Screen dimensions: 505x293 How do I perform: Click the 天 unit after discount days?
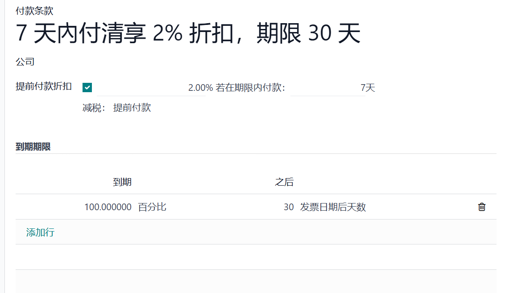coord(370,87)
